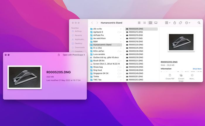Image resolution: width=205 pixels, height=126 pixels.
Task: Select the KICA JetFan folder
Action: coord(106,51)
